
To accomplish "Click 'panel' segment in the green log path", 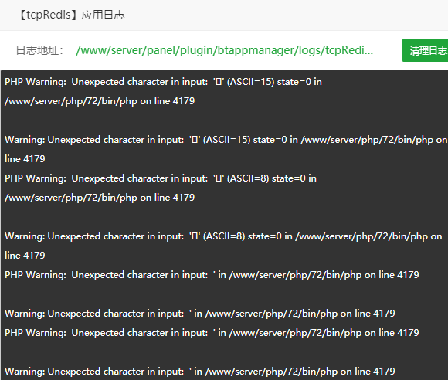I will tap(162, 50).
